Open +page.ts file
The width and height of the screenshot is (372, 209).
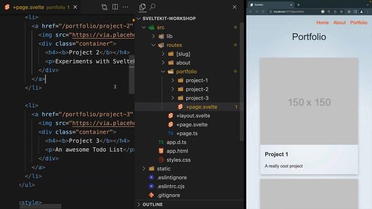187,134
